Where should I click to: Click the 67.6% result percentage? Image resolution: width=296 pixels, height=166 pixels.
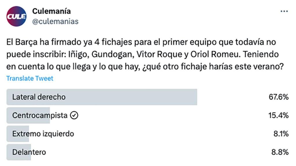[280, 97]
